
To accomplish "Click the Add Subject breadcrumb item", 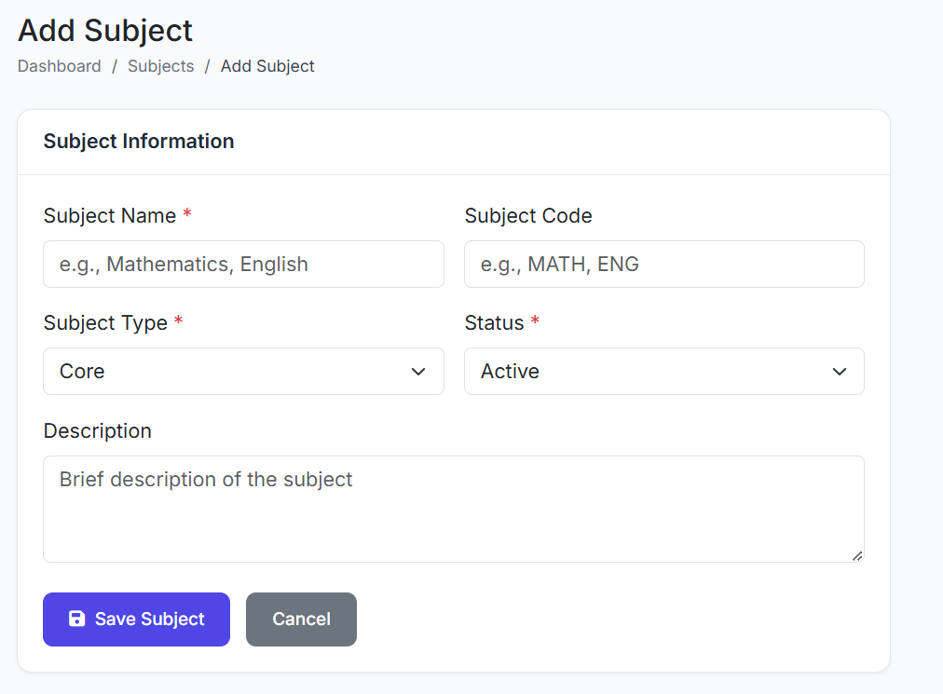I will coord(267,66).
